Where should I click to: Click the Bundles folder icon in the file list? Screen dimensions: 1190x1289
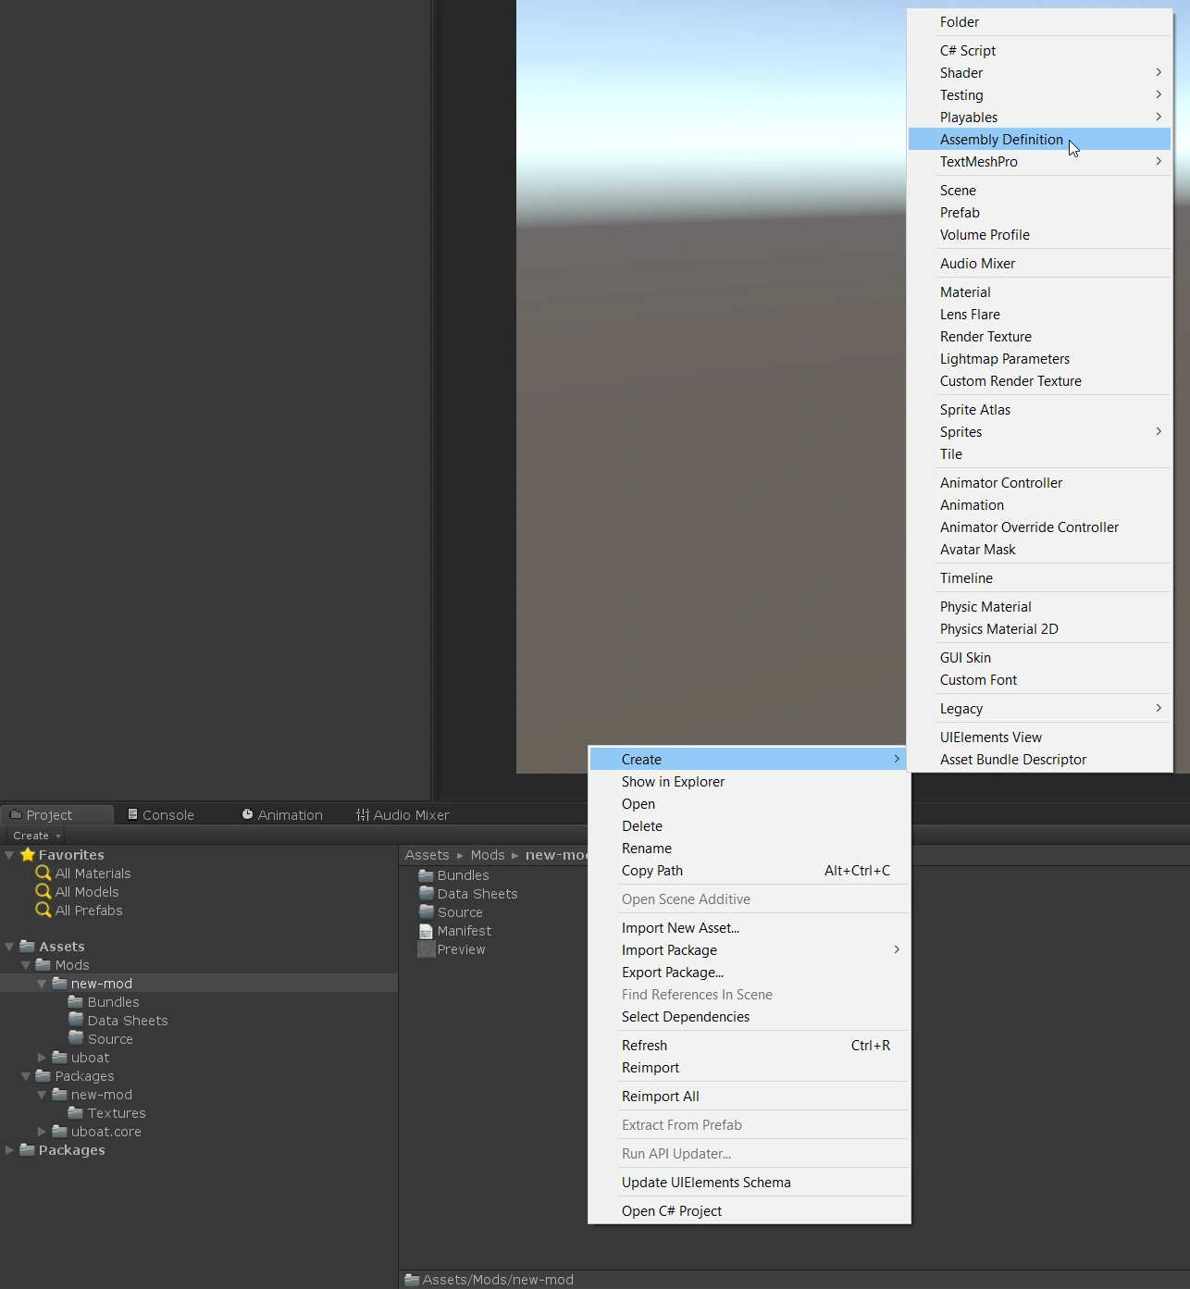click(426, 874)
